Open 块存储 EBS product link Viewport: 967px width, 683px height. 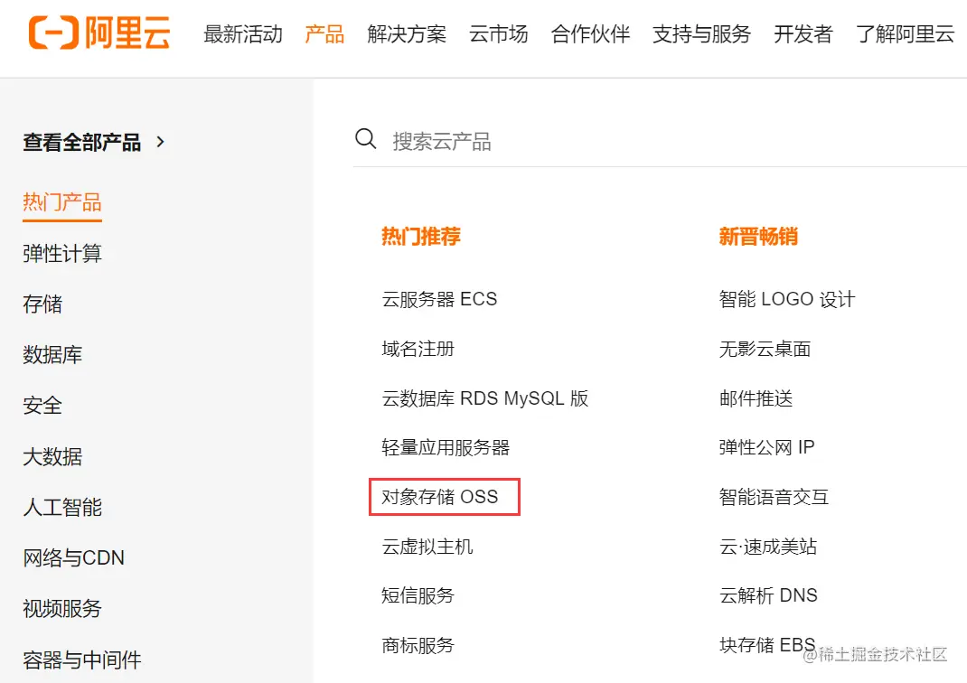[767, 645]
